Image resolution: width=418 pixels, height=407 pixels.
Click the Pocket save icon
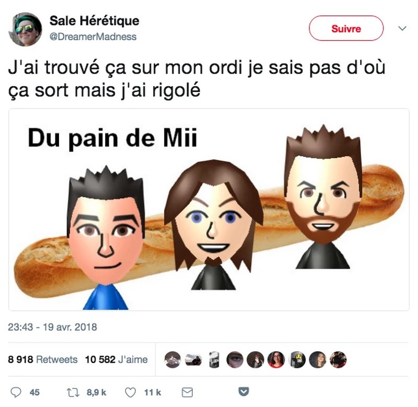tap(243, 391)
